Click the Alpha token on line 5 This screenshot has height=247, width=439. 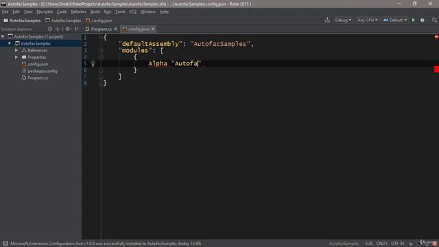click(158, 64)
